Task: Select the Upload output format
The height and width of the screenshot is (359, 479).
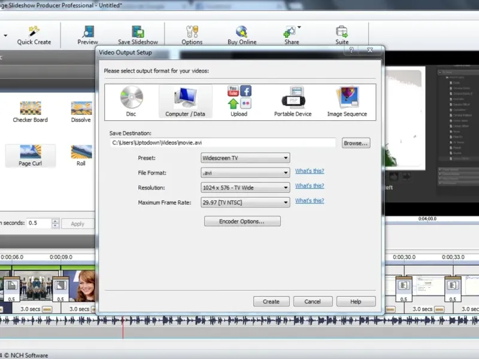Action: [x=239, y=101]
